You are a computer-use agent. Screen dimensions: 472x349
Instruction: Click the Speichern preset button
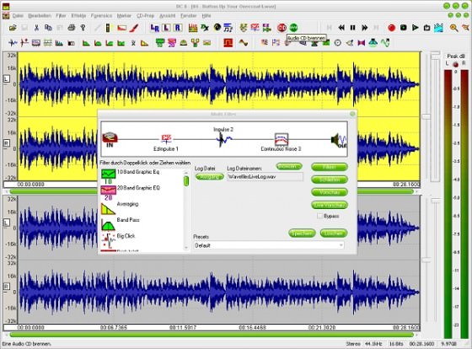pyautogui.click(x=302, y=233)
